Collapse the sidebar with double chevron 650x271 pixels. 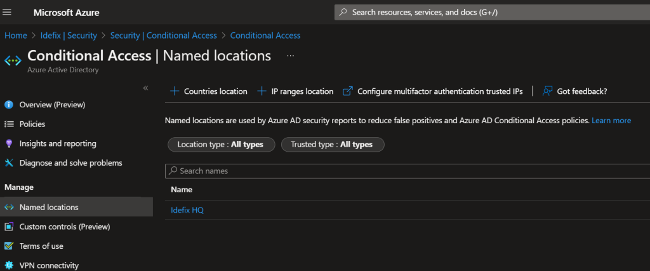145,88
